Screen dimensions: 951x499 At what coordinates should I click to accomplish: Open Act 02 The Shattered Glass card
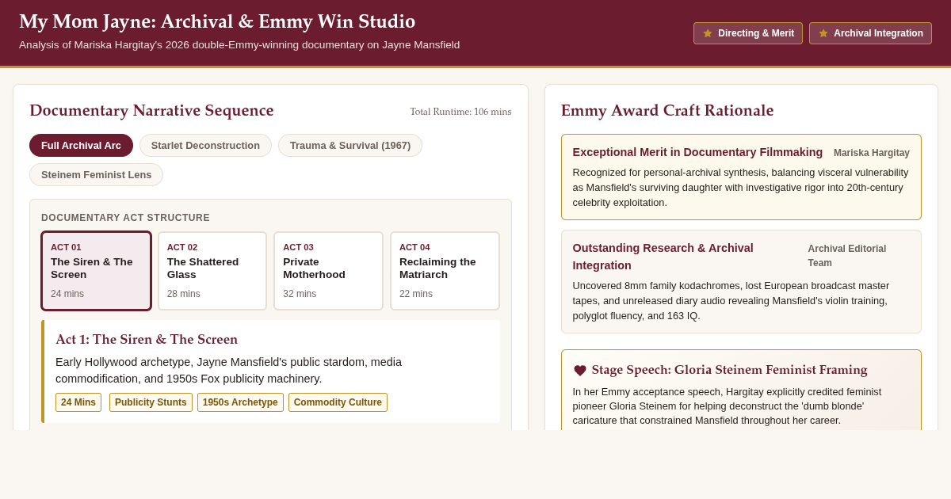(212, 271)
